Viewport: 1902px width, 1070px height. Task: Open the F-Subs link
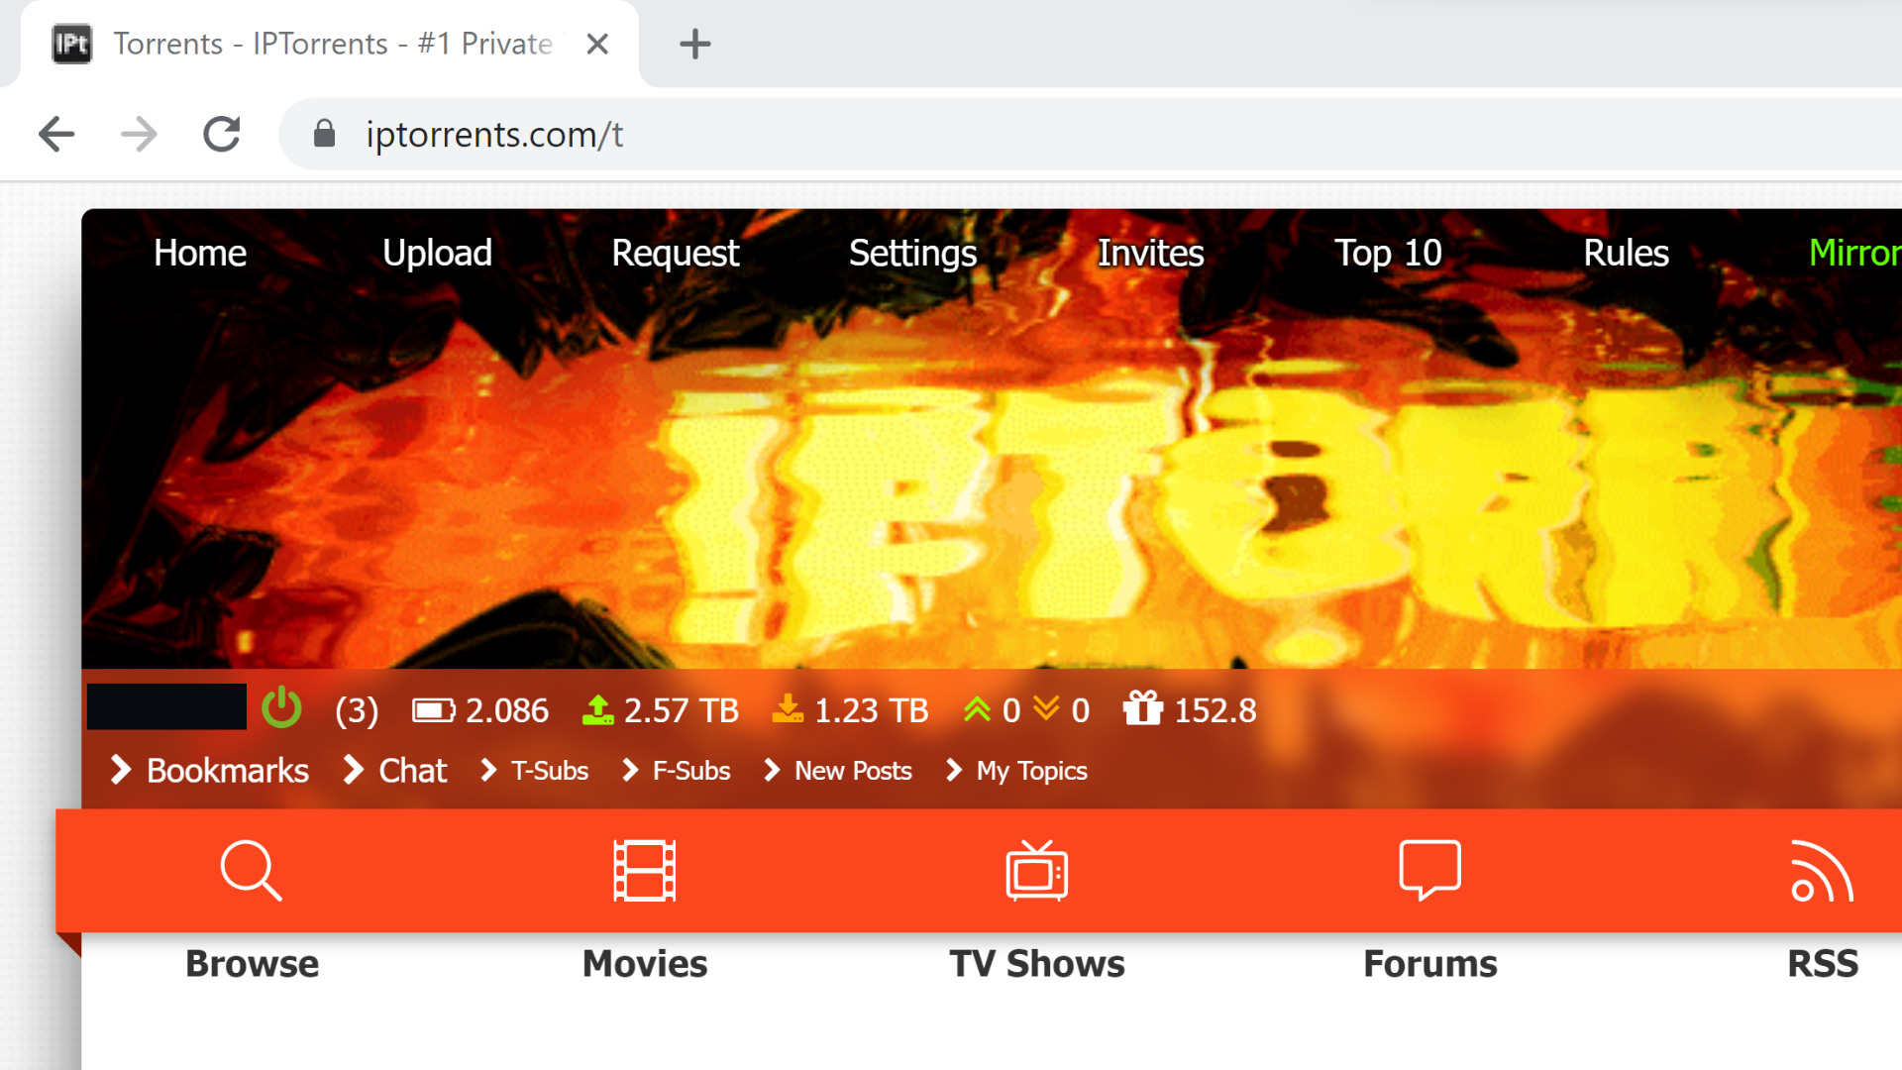(x=691, y=771)
